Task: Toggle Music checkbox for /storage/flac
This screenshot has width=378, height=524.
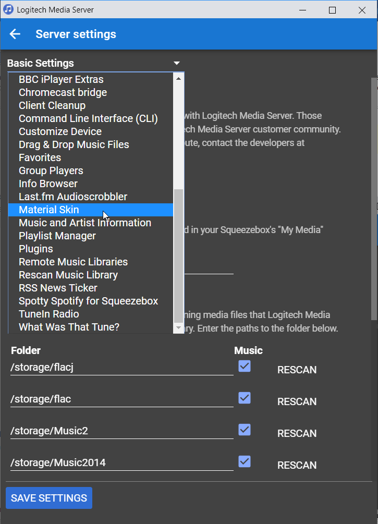Action: [244, 398]
